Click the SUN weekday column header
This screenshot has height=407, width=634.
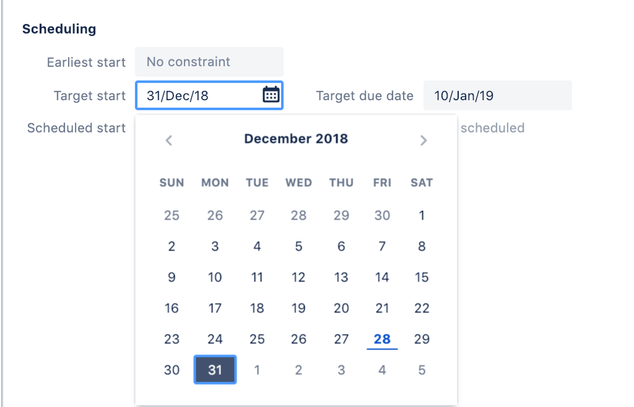coord(171,183)
